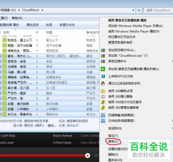The width and height of the screenshot is (173, 162).
Task: Click the 新建文件夹 toolbar button
Action: click(67, 25)
